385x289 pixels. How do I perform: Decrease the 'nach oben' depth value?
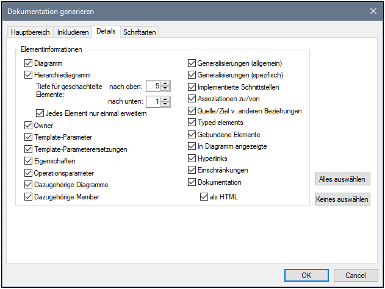click(165, 89)
